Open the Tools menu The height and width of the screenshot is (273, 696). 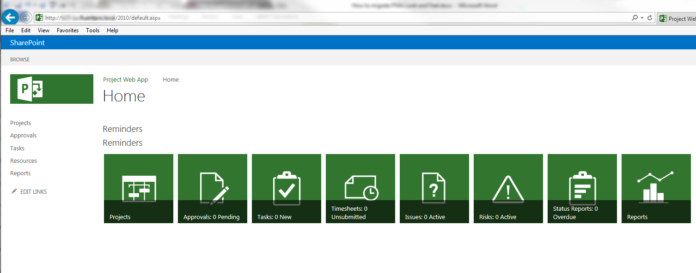92,30
